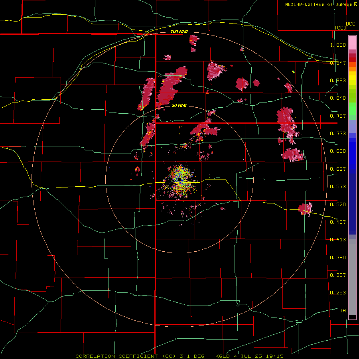This screenshot has width=359, height=359.
Task: Click the [CC] legend heading
Action: tap(341, 28)
